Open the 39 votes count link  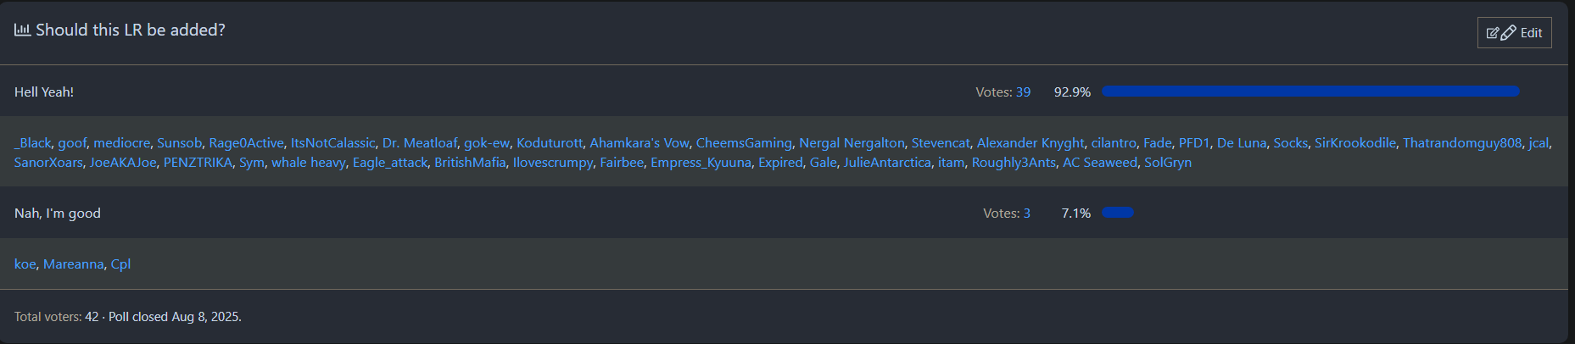pos(1023,92)
